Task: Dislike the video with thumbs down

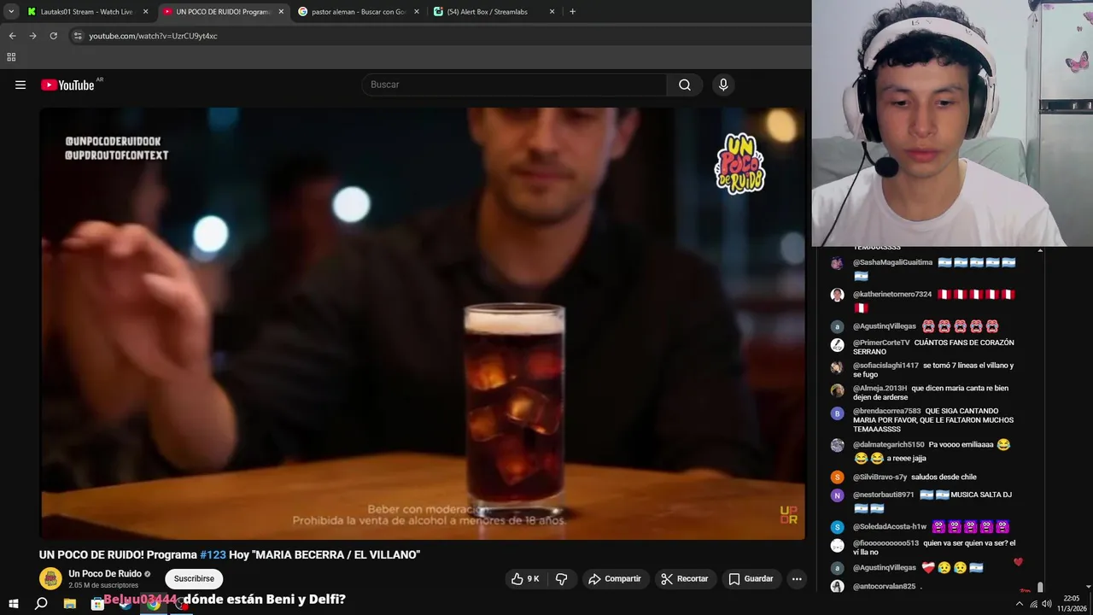Action: pyautogui.click(x=561, y=578)
